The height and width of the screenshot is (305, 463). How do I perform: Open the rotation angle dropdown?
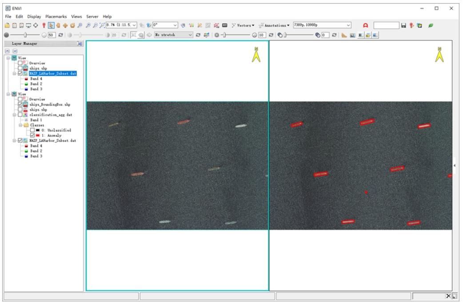click(x=175, y=25)
